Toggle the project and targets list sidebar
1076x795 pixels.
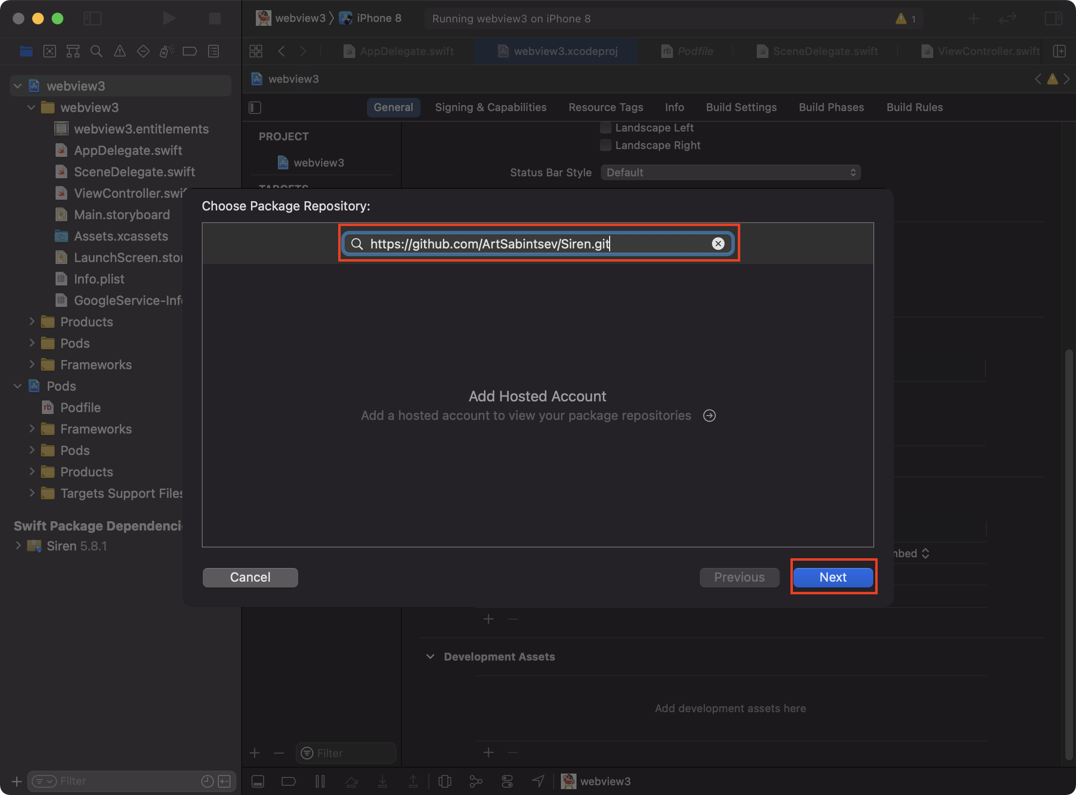point(255,107)
